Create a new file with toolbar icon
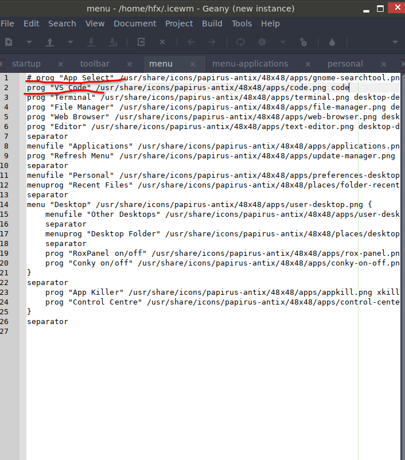Image resolution: width=405 pixels, height=460 pixels. (9, 42)
